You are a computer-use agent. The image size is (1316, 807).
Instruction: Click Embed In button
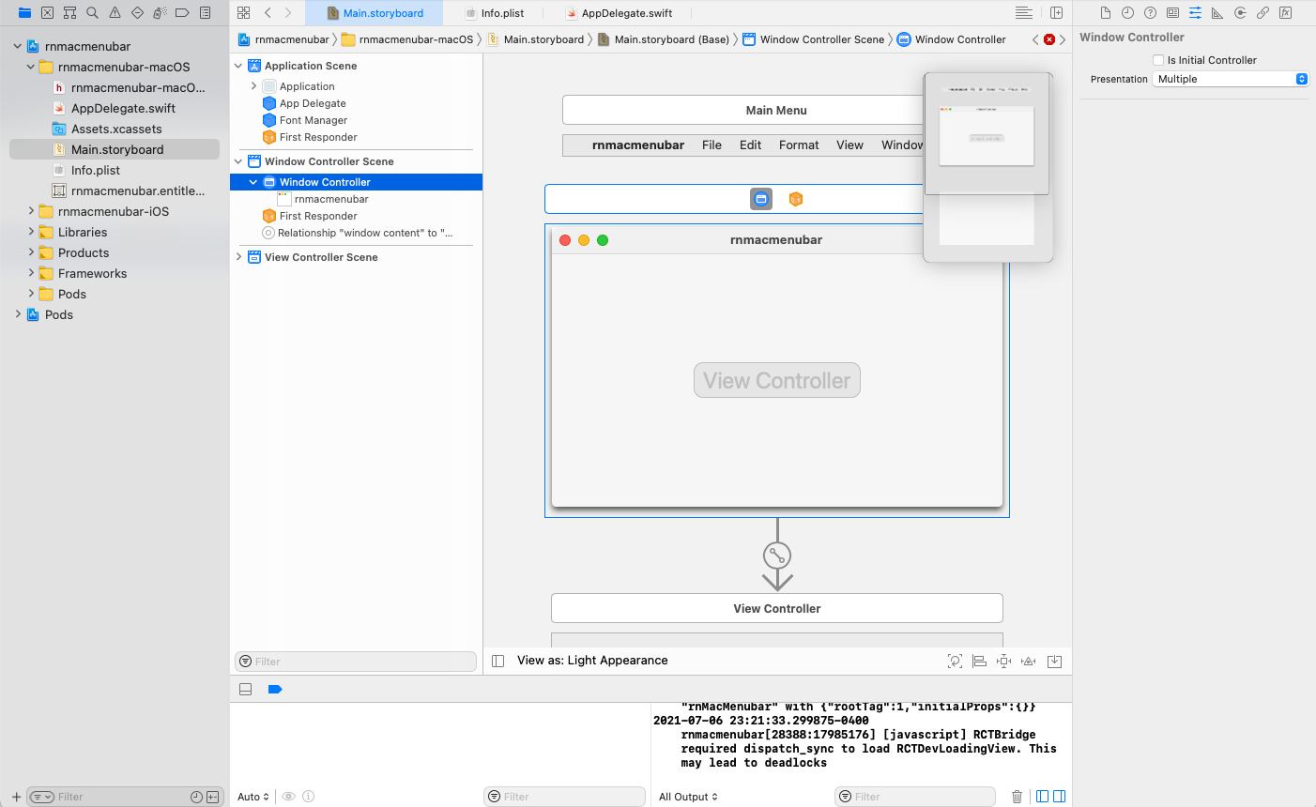tap(1054, 661)
